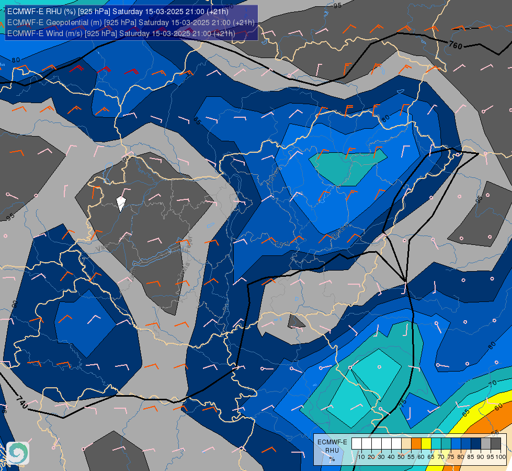Click the legend tick label 50
Viewport: 512px width, 471px height.
[401, 457]
